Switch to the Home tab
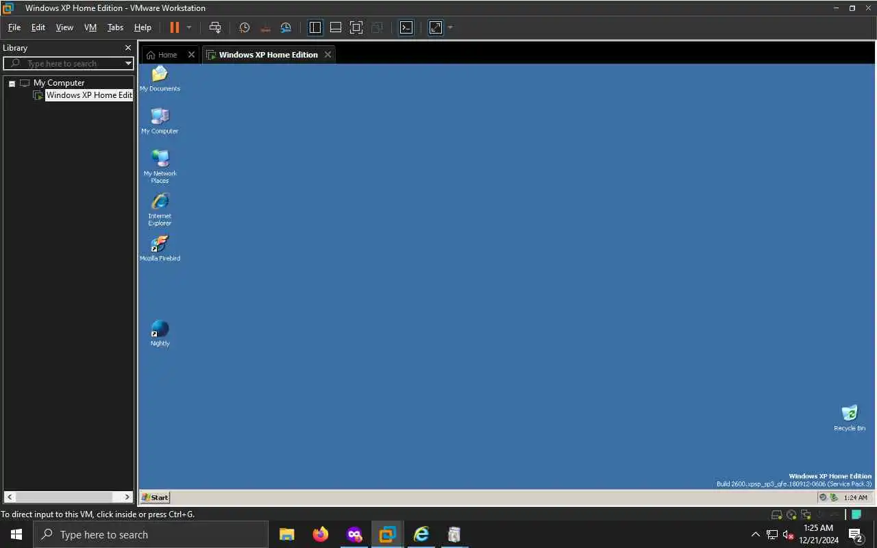 [x=162, y=55]
